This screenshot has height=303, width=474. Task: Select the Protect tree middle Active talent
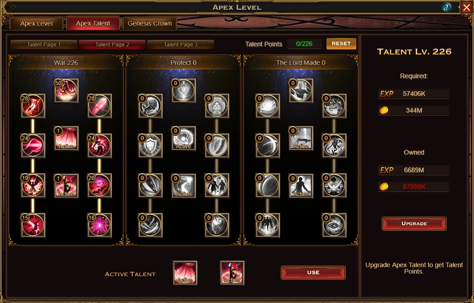point(183,138)
